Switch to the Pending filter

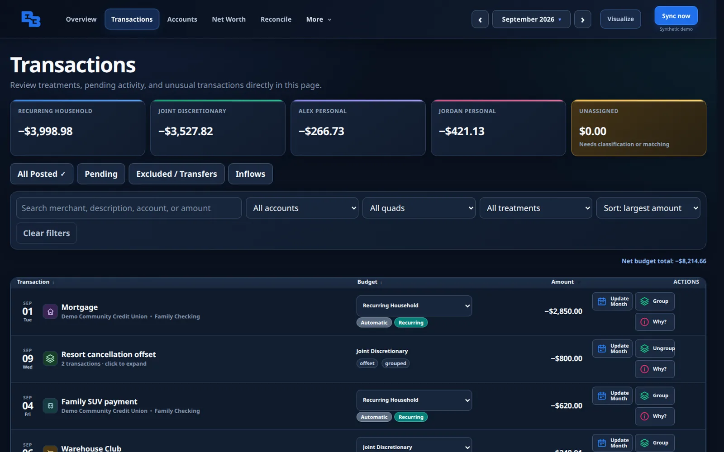click(x=101, y=174)
